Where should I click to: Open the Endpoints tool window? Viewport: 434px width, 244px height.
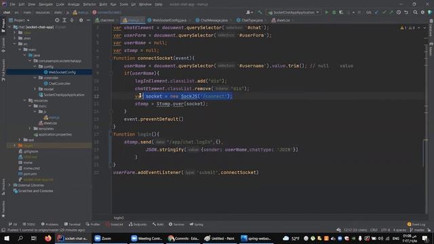point(138,224)
